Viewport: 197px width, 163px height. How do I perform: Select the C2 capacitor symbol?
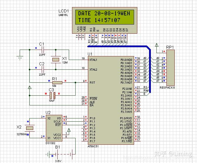[x=43, y=69]
